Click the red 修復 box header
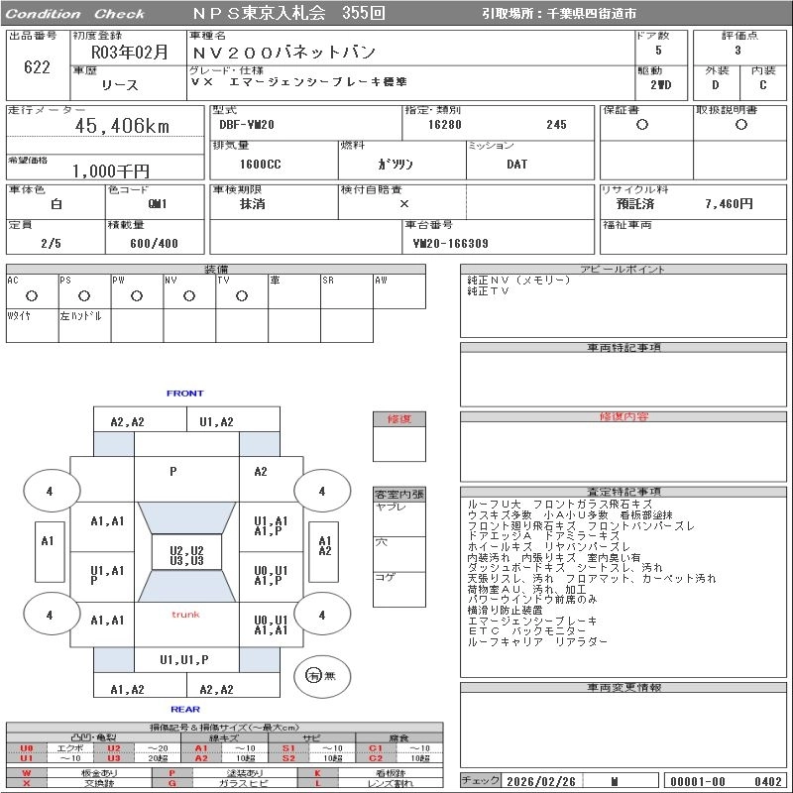The image size is (793, 793). [x=399, y=418]
